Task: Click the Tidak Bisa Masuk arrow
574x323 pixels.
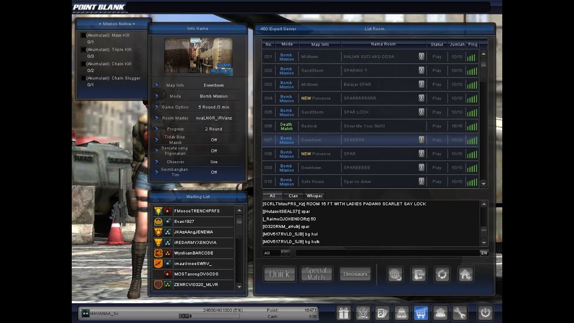Action: [157, 140]
